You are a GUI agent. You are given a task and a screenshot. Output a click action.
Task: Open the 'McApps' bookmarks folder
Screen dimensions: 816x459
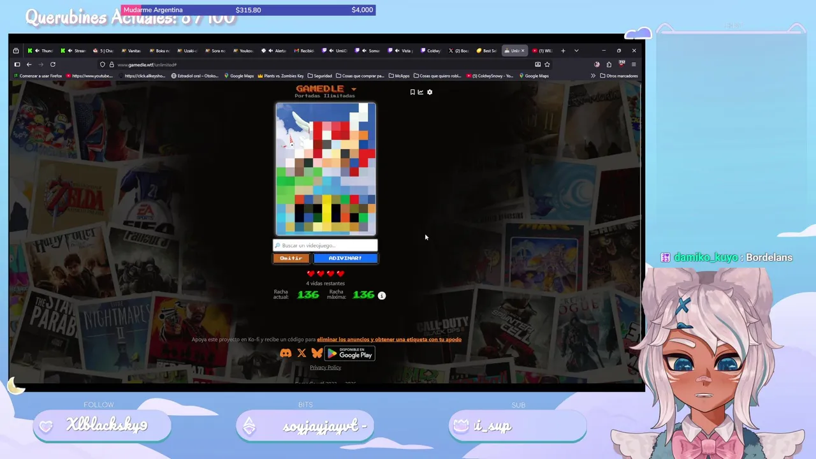[x=400, y=76]
